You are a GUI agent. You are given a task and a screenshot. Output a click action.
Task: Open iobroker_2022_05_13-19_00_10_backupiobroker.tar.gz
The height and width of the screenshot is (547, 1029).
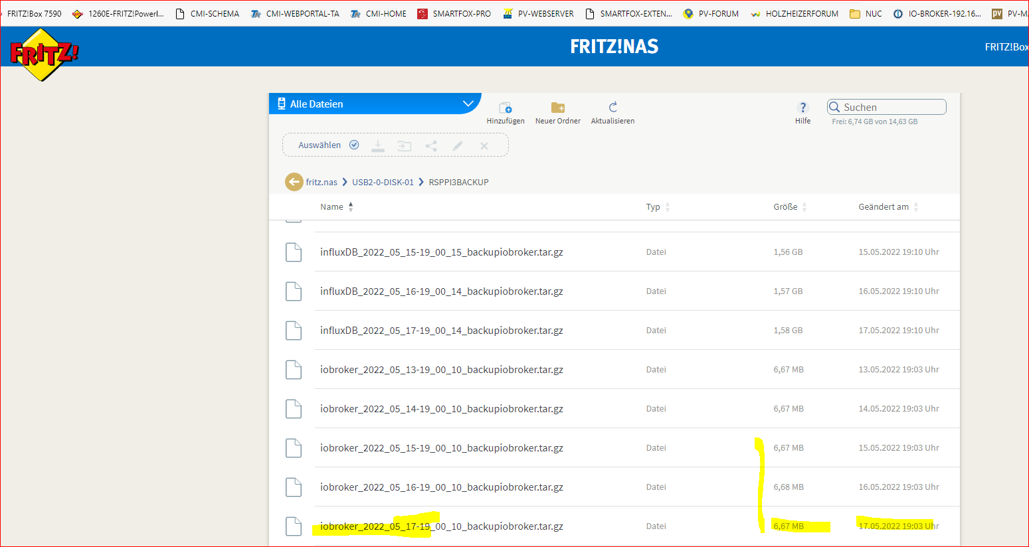pos(442,370)
